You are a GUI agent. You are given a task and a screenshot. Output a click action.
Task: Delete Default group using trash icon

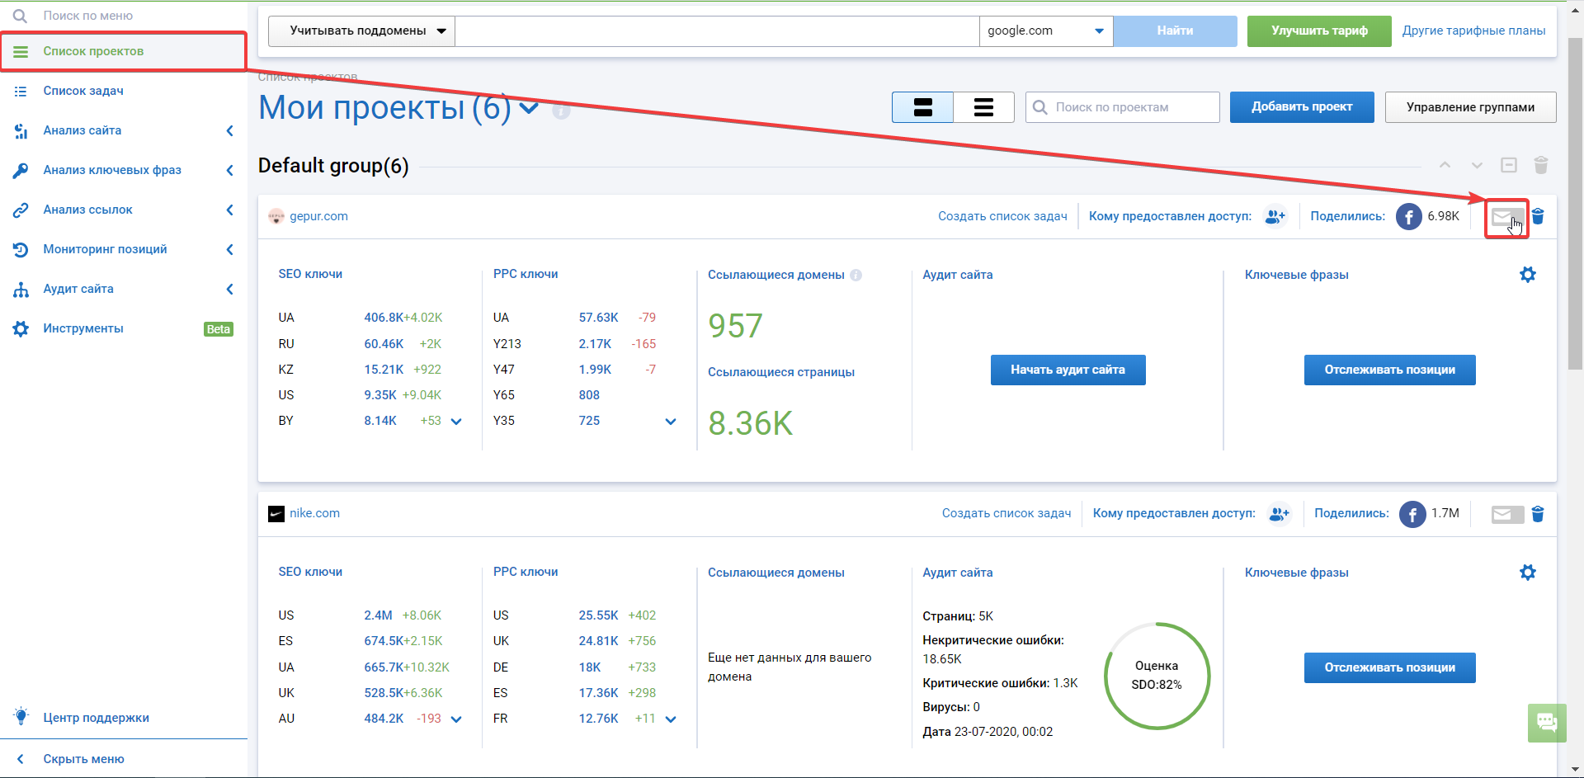coord(1540,166)
